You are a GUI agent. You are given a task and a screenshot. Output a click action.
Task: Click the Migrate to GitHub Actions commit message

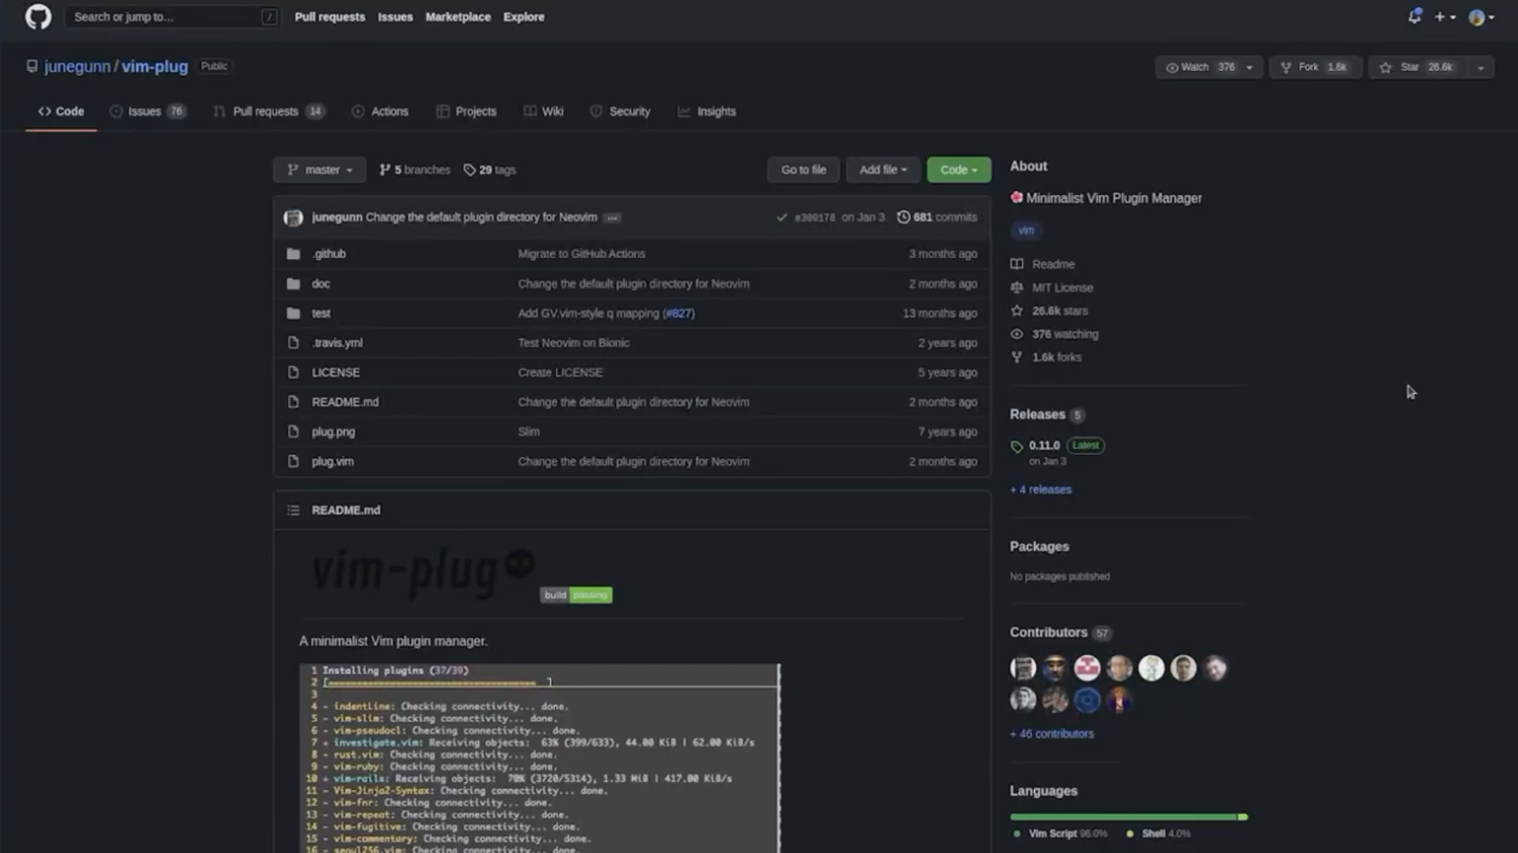pyautogui.click(x=582, y=253)
